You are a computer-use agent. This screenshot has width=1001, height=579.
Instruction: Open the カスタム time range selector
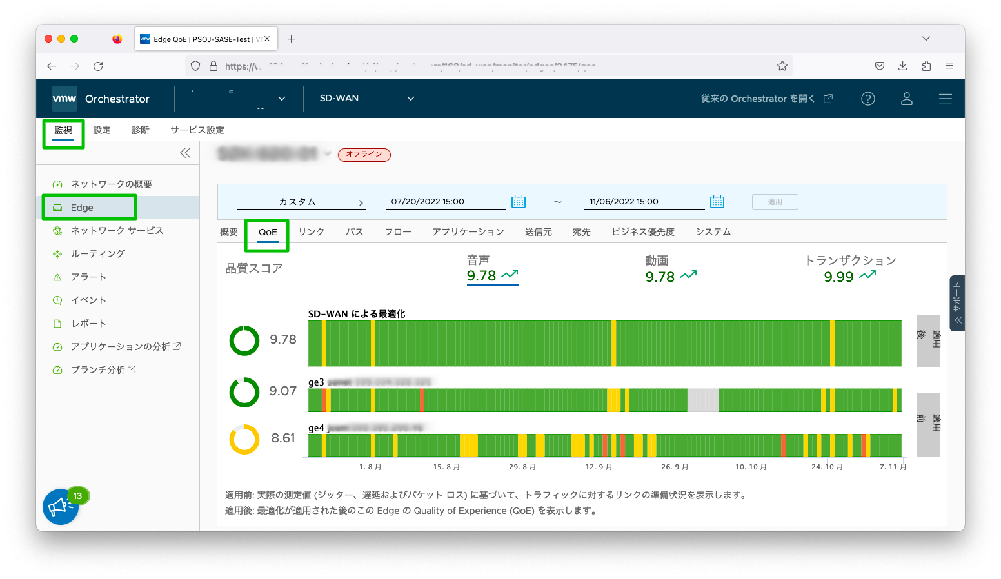point(301,202)
